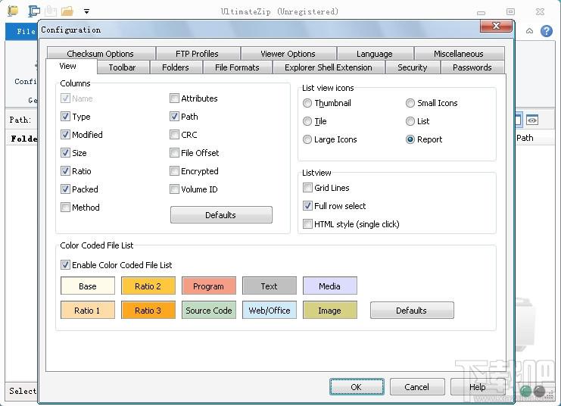
Task: Click the Ratio 3 color swatch
Action: (148, 311)
